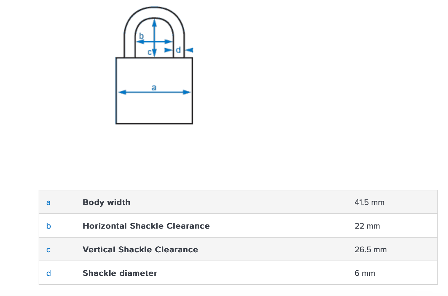This screenshot has height=296, width=448.
Task: Select the 'Vertical Shackle Clearance' label
Action: (x=140, y=249)
